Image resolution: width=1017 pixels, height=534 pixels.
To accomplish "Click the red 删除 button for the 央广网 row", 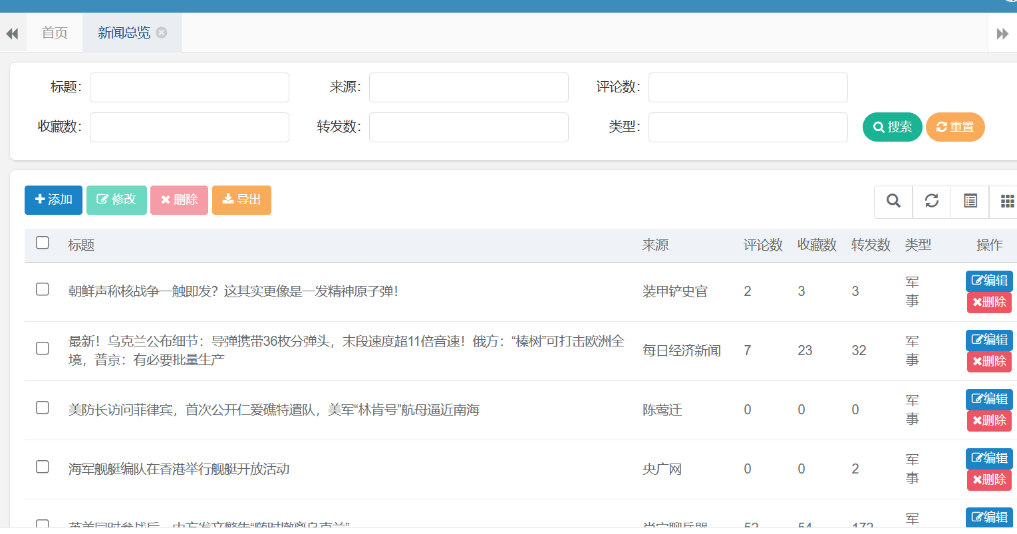I will (x=989, y=479).
